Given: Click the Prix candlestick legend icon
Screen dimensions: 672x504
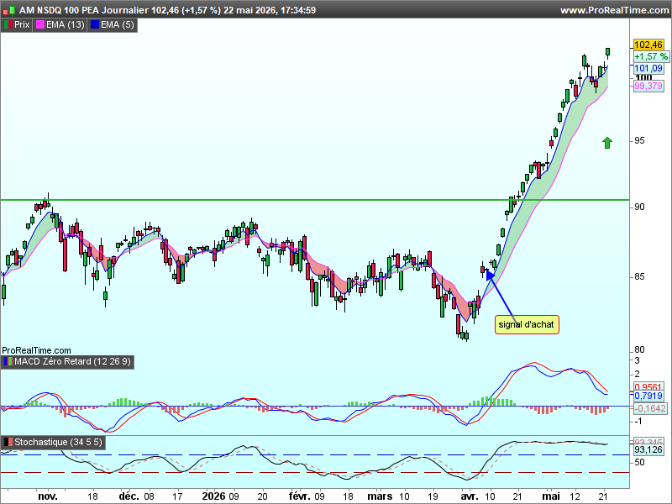Looking at the screenshot, I should tap(8, 25).
